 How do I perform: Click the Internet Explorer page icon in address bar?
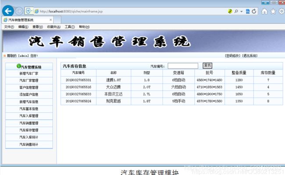(37, 11)
